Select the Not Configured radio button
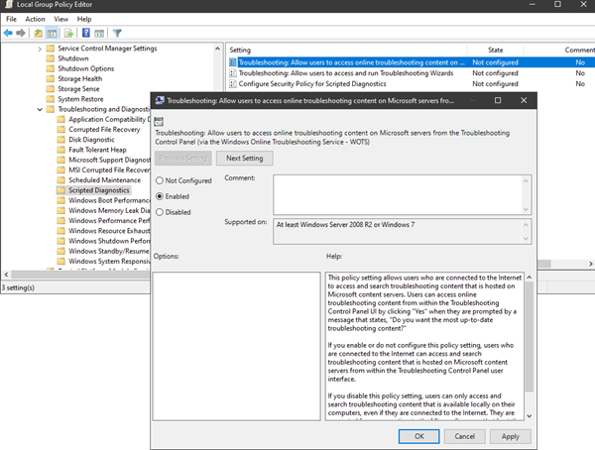This screenshot has width=595, height=450. tap(160, 180)
